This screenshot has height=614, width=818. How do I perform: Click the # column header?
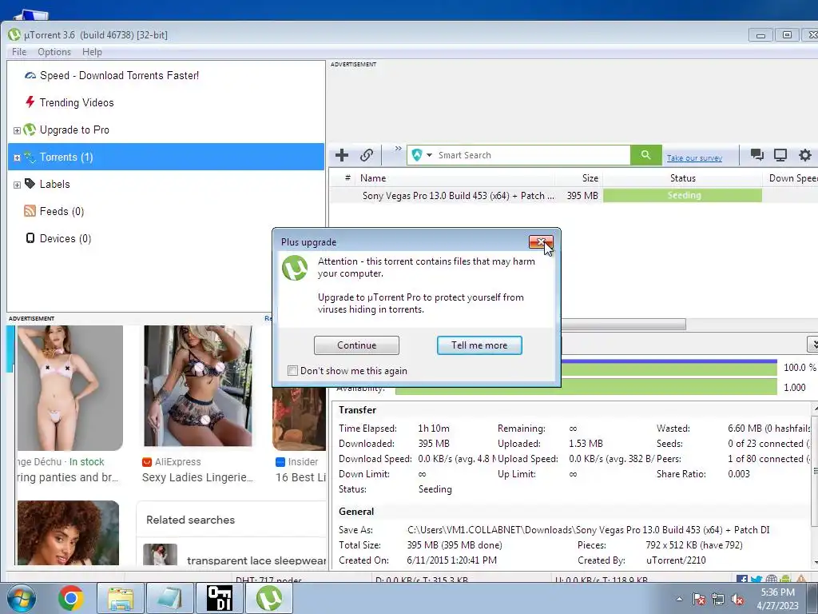[347, 178]
